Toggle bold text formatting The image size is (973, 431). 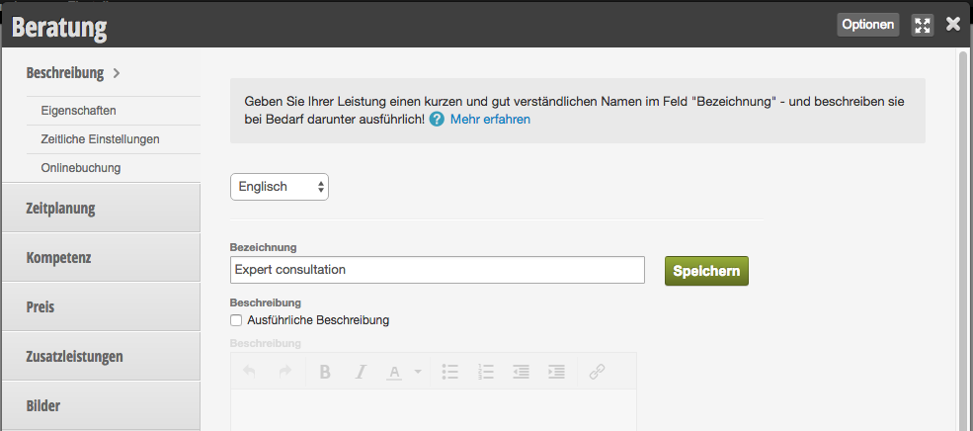tap(325, 372)
